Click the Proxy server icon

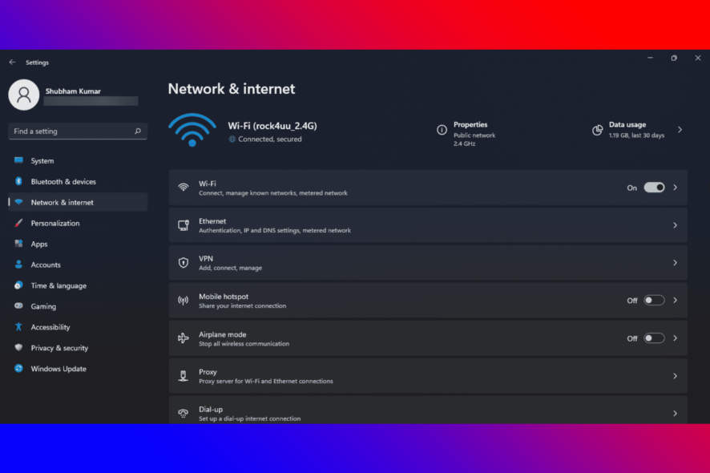[x=183, y=375]
